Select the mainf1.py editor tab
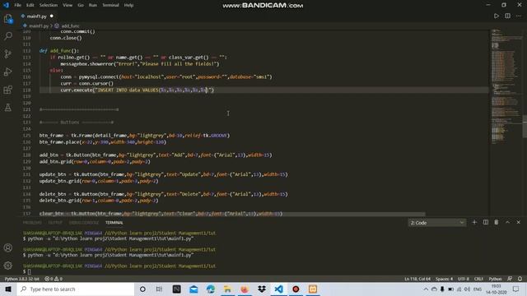 pyautogui.click(x=37, y=16)
